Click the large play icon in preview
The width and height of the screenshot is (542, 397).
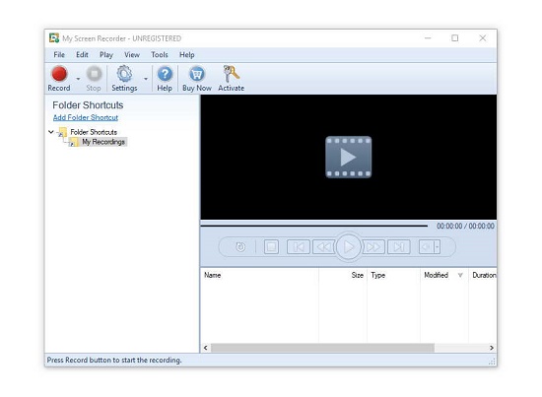[x=349, y=157]
